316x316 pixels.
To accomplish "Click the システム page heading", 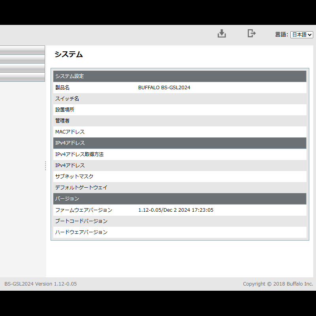I will [68, 55].
